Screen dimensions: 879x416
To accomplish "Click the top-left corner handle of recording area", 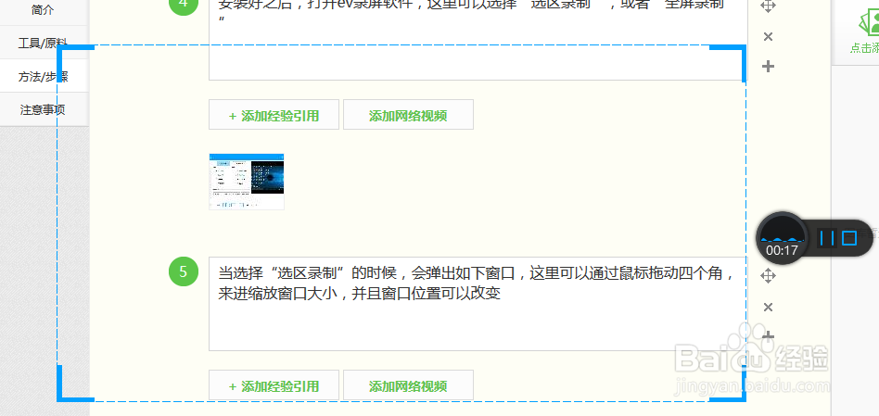I will pyautogui.click(x=75, y=63).
